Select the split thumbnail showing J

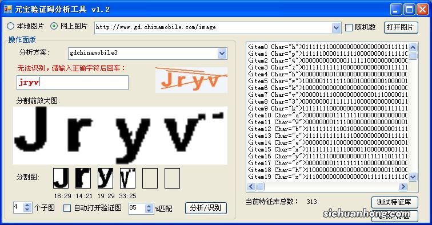coord(61,178)
